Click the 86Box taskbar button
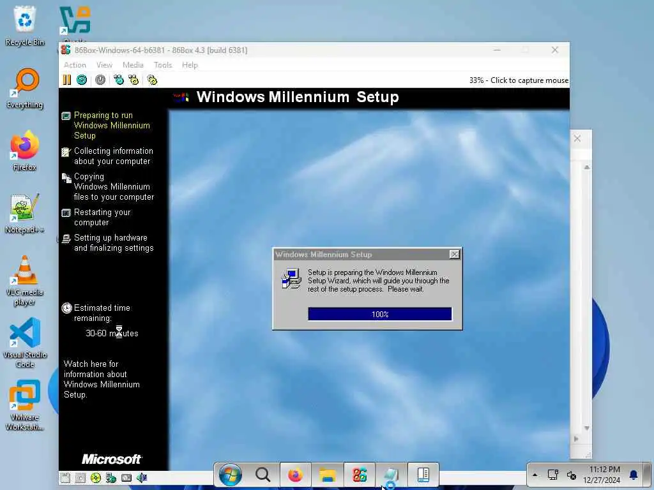This screenshot has height=490, width=654. coord(360,475)
